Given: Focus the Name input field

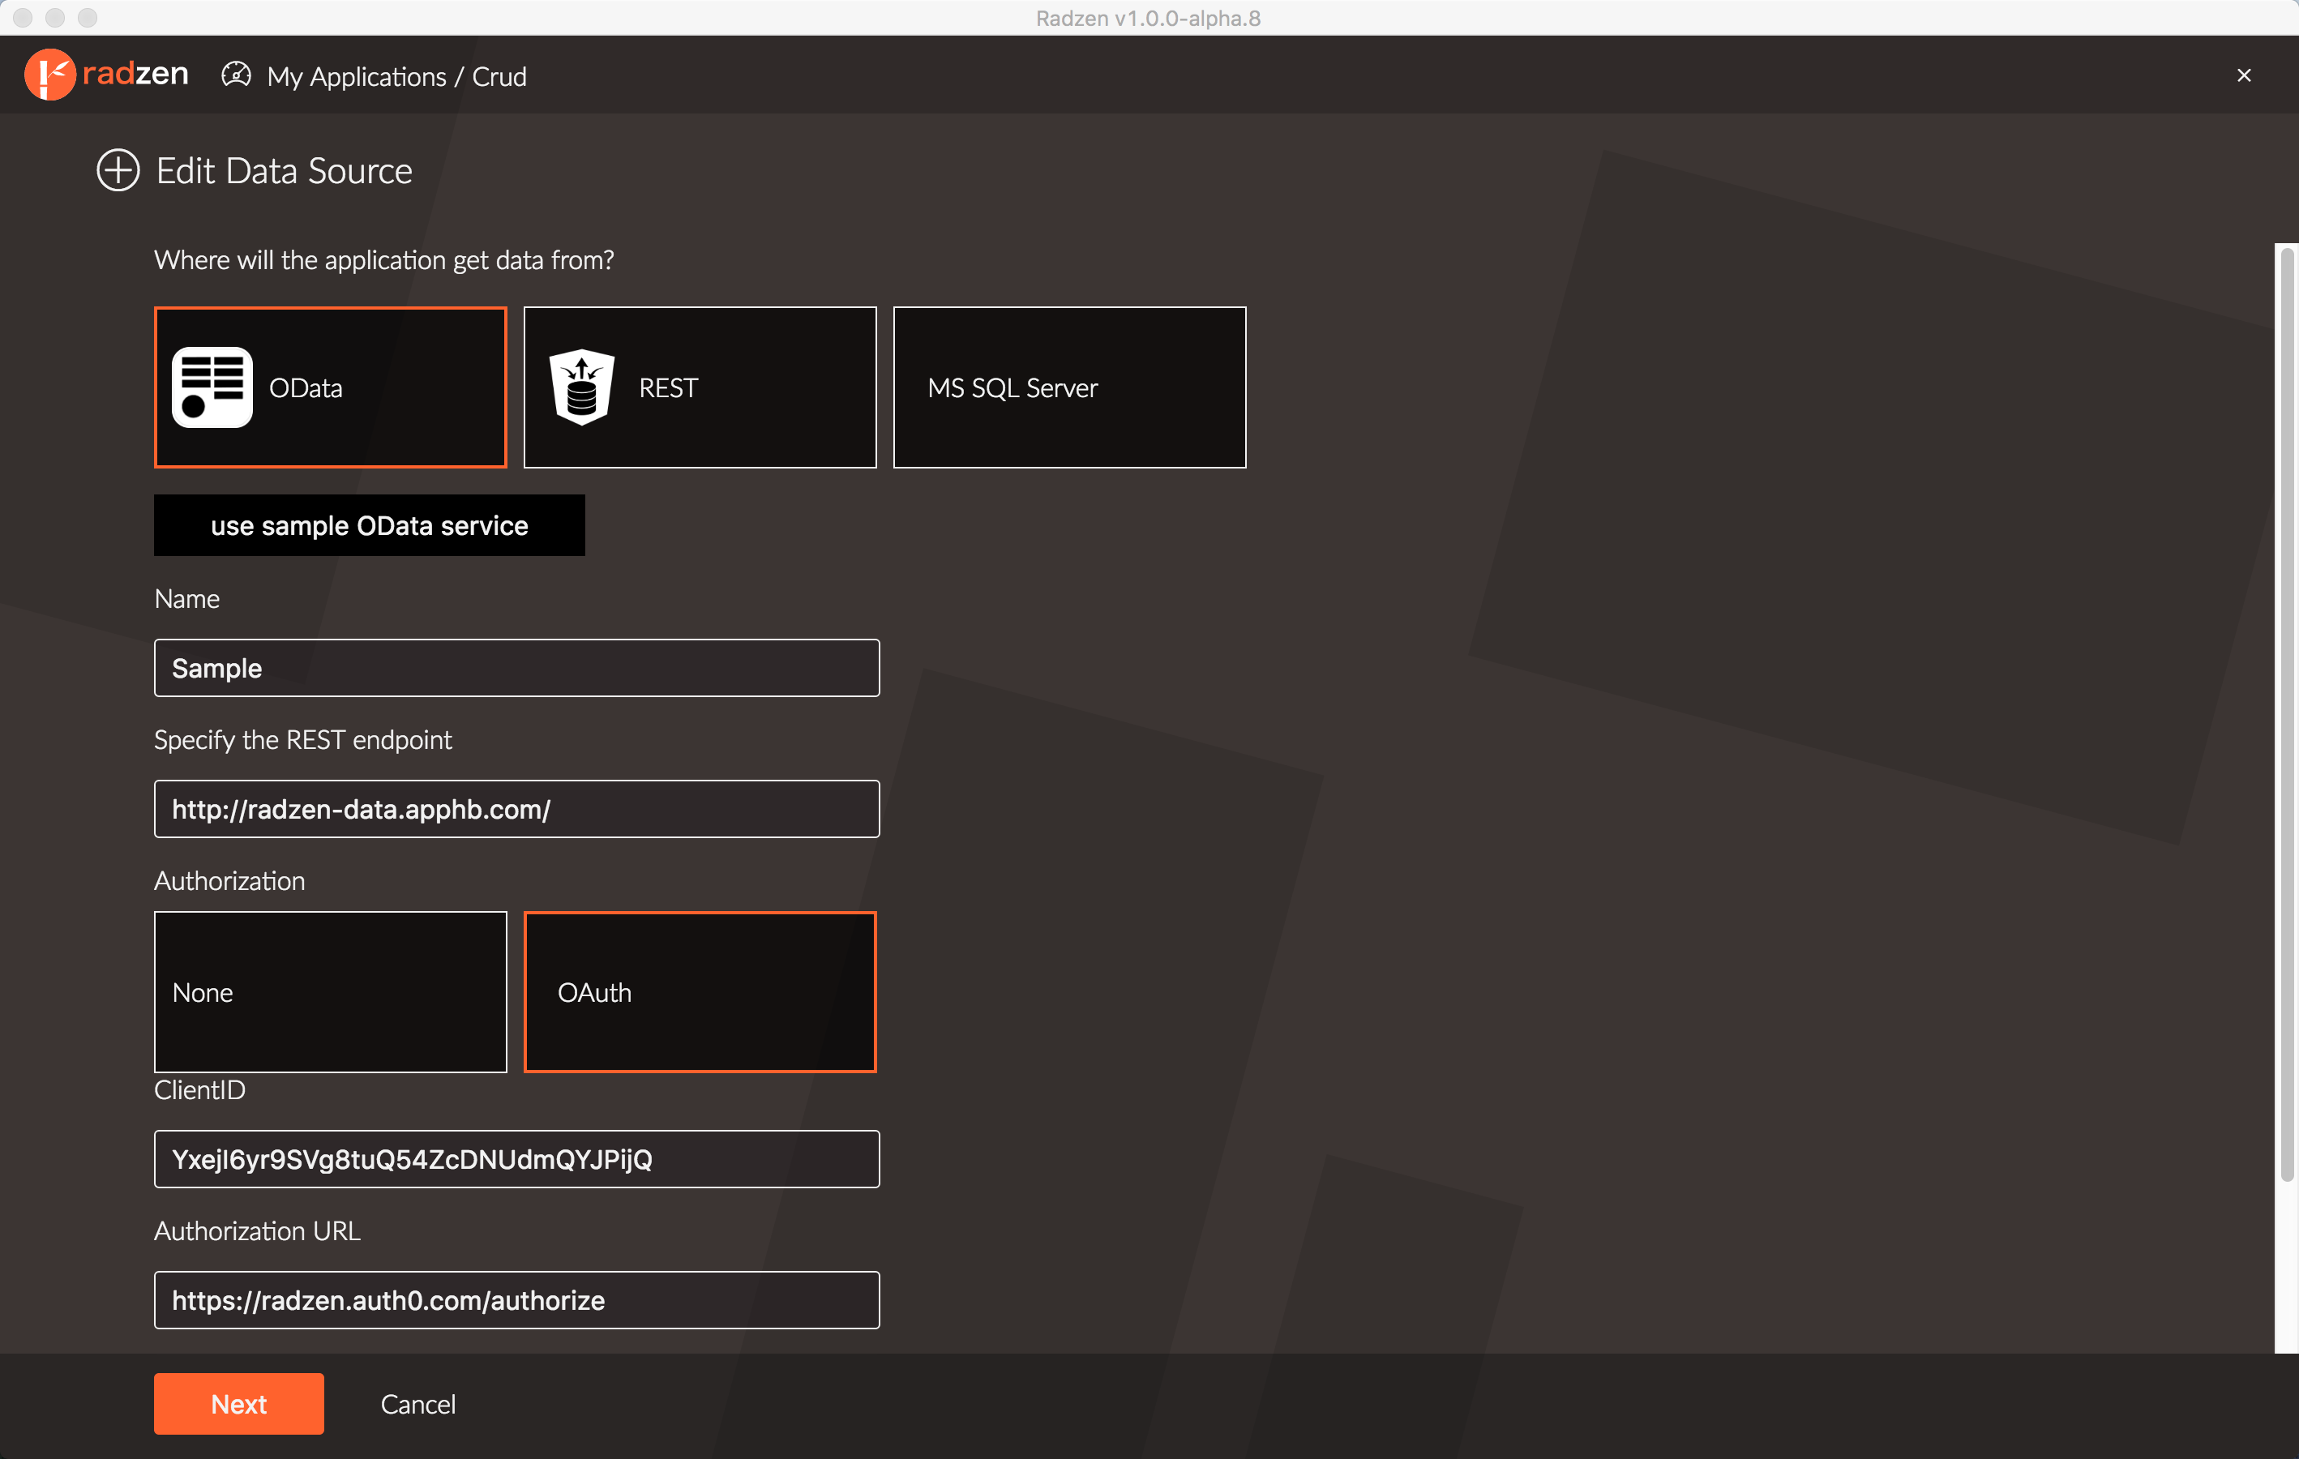Looking at the screenshot, I should pyautogui.click(x=516, y=669).
